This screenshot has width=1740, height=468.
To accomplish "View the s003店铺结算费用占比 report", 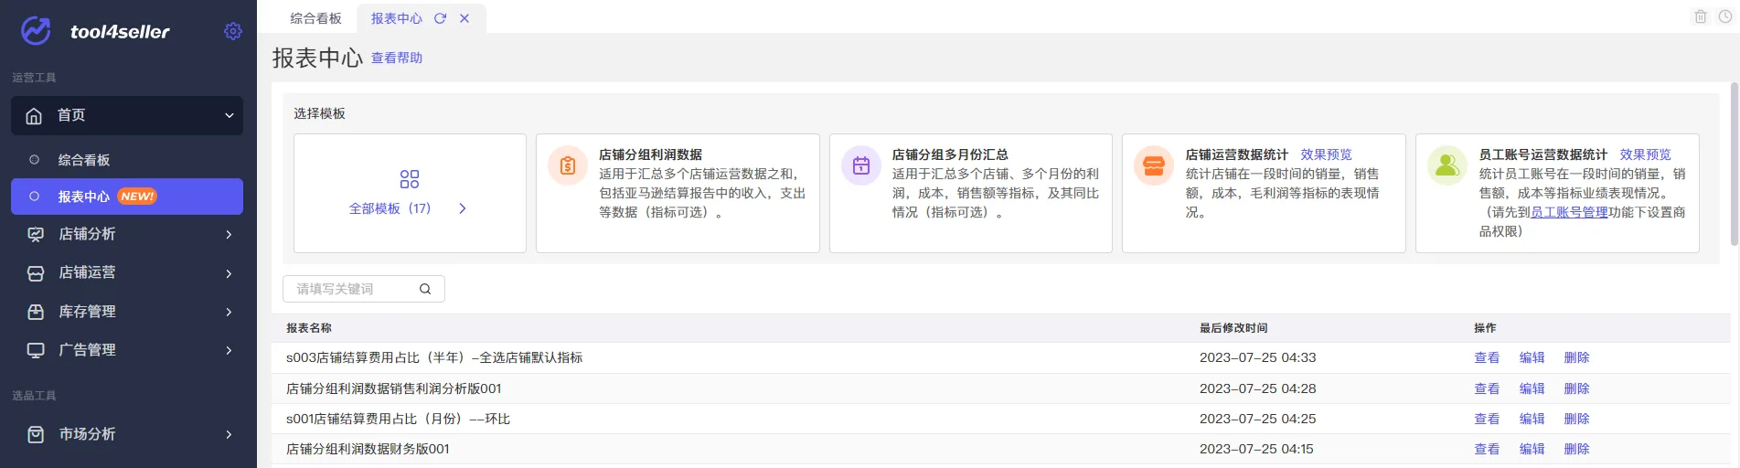I will [1487, 357].
